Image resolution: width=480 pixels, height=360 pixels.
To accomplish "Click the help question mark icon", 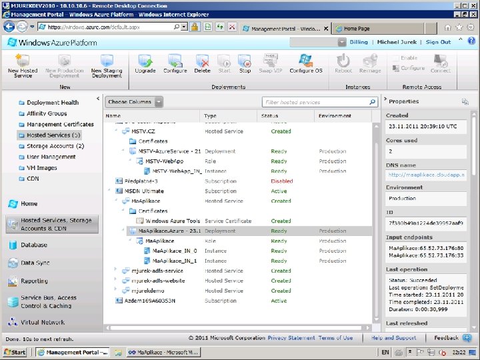I will (x=471, y=41).
